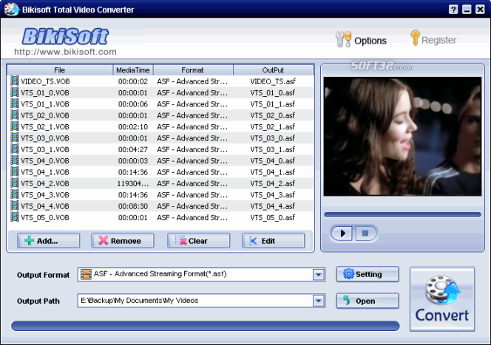Select the VTS_03_1.VOB file name
Screen dimensions: 491x345
point(45,149)
